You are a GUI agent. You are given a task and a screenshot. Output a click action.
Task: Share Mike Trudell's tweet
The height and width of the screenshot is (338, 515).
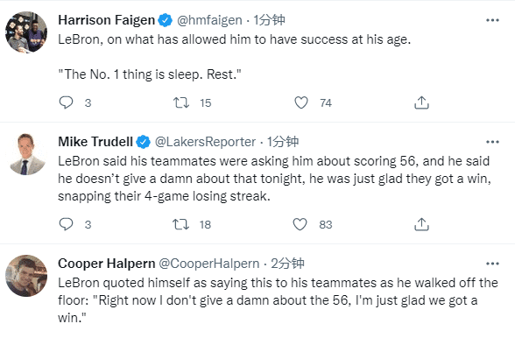tap(421, 224)
